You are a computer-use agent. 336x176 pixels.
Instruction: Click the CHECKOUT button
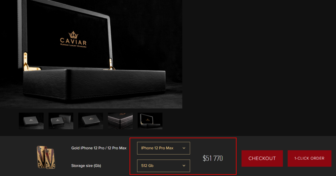[262, 159]
